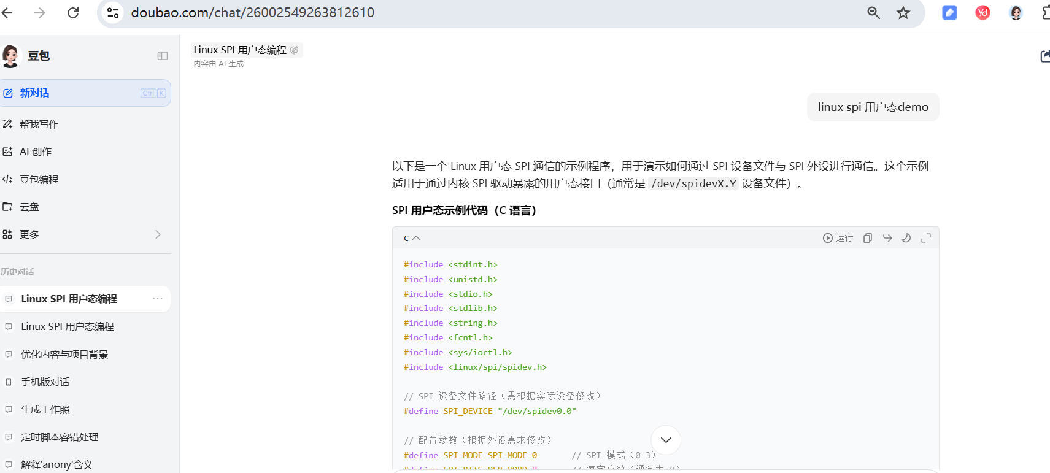Viewport: 1050px width, 473px height.
Task: Start a new chat with 新对话
Action: coord(35,93)
